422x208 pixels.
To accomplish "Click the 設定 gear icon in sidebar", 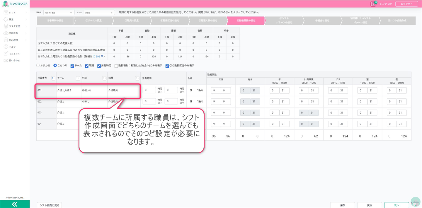I will click(6, 19).
